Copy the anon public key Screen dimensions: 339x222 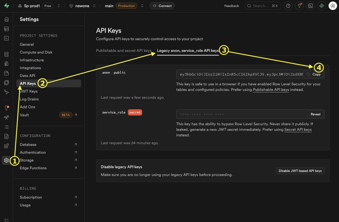(x=314, y=74)
